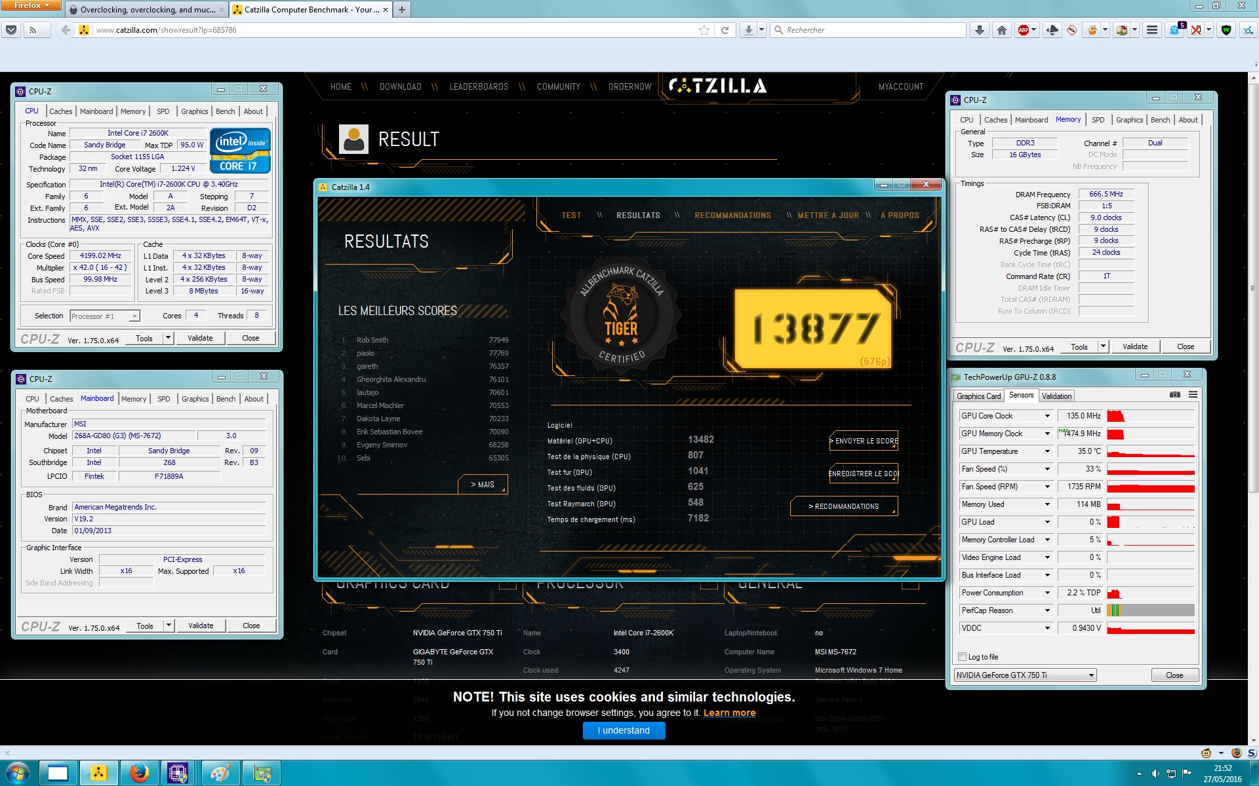The width and height of the screenshot is (1259, 786).
Task: Switch to Graphics Card tab in GPU-Z
Action: click(x=978, y=396)
